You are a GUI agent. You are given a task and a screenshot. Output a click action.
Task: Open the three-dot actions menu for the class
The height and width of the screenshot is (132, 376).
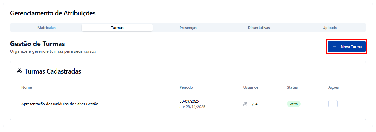click(x=333, y=104)
